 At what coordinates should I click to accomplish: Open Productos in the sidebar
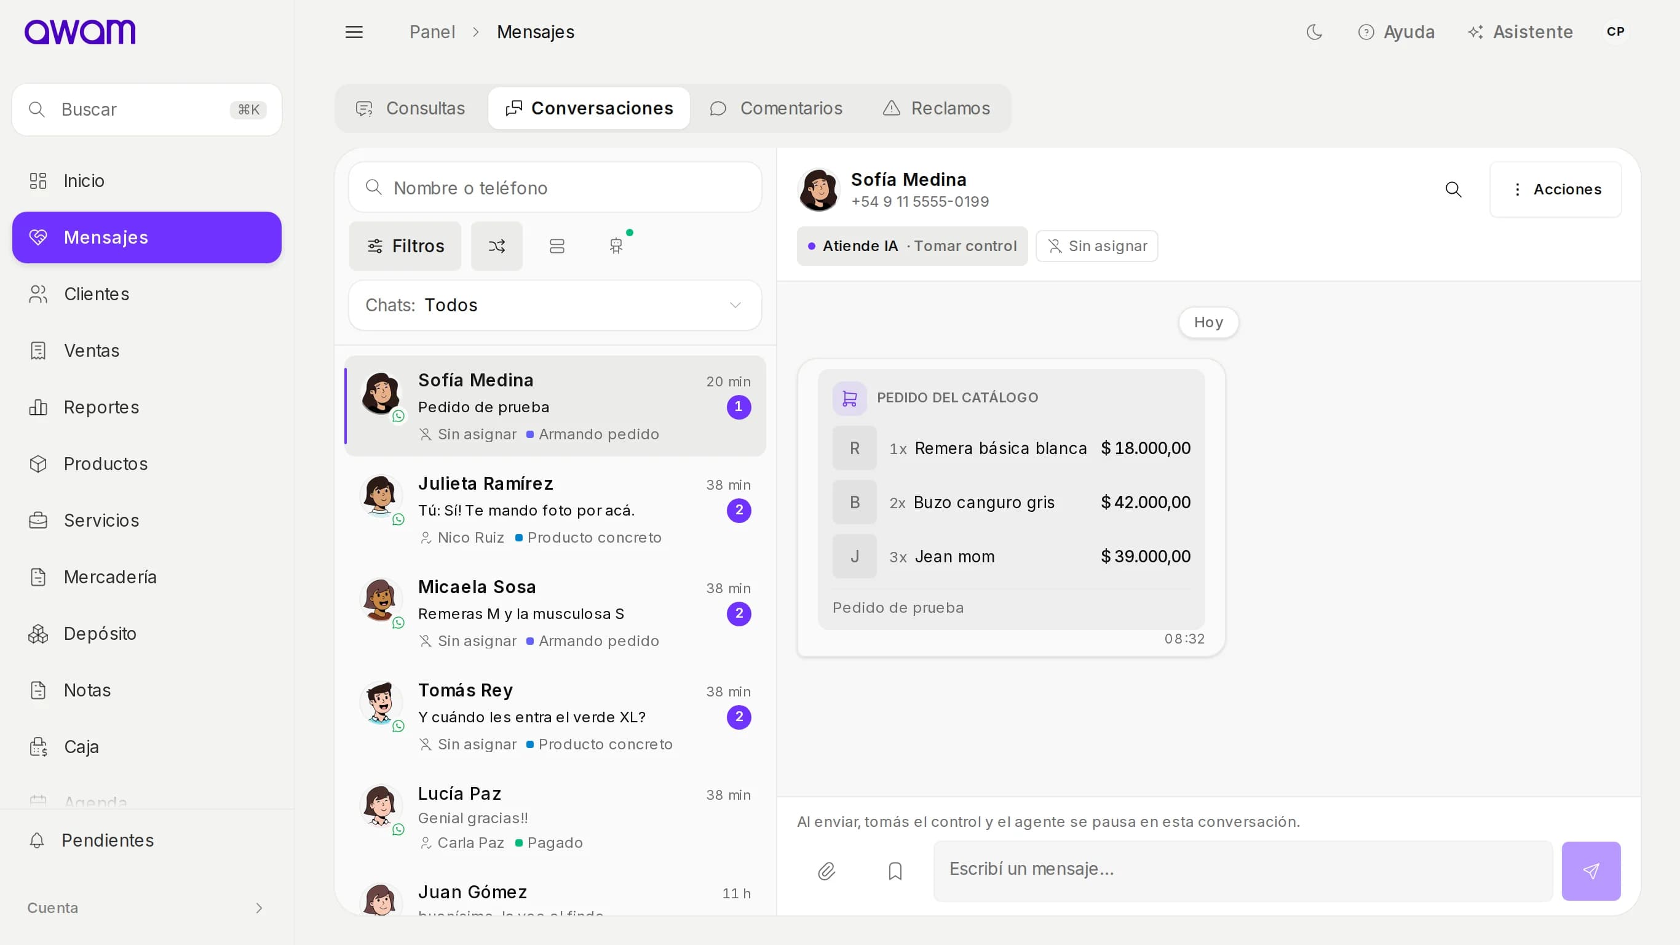tap(147, 464)
